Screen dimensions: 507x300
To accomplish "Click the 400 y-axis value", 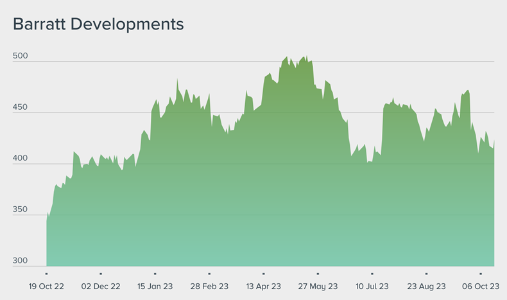I will coord(21,159).
